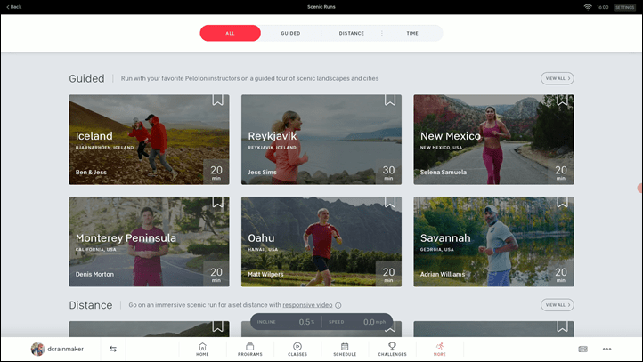Click the screen-cast icon in the bottom bar

click(x=582, y=349)
